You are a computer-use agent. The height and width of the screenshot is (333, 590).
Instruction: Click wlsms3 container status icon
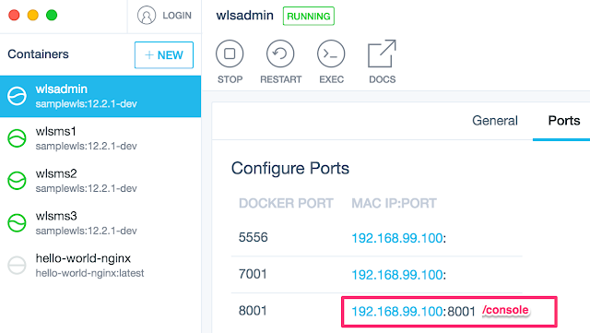(17, 222)
